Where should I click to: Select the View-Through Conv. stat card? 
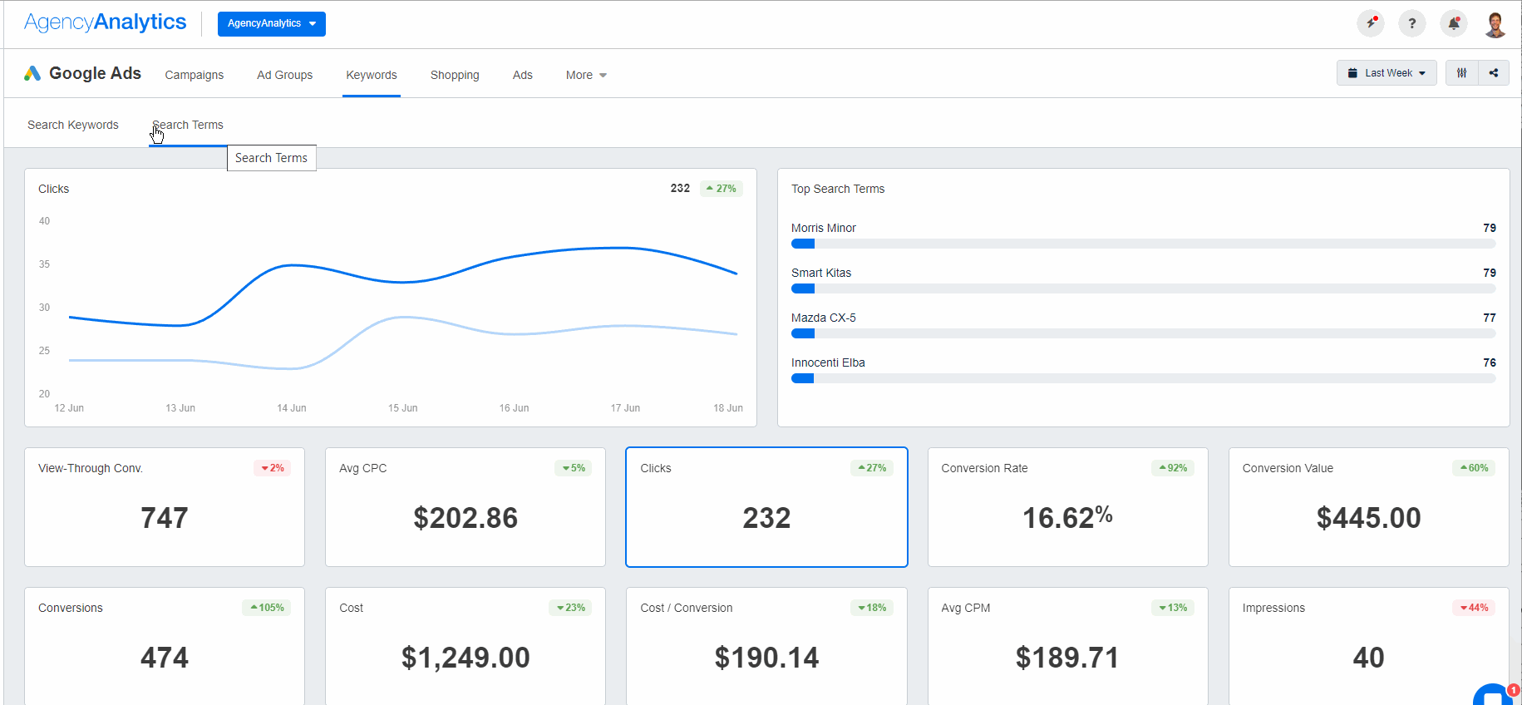(165, 507)
